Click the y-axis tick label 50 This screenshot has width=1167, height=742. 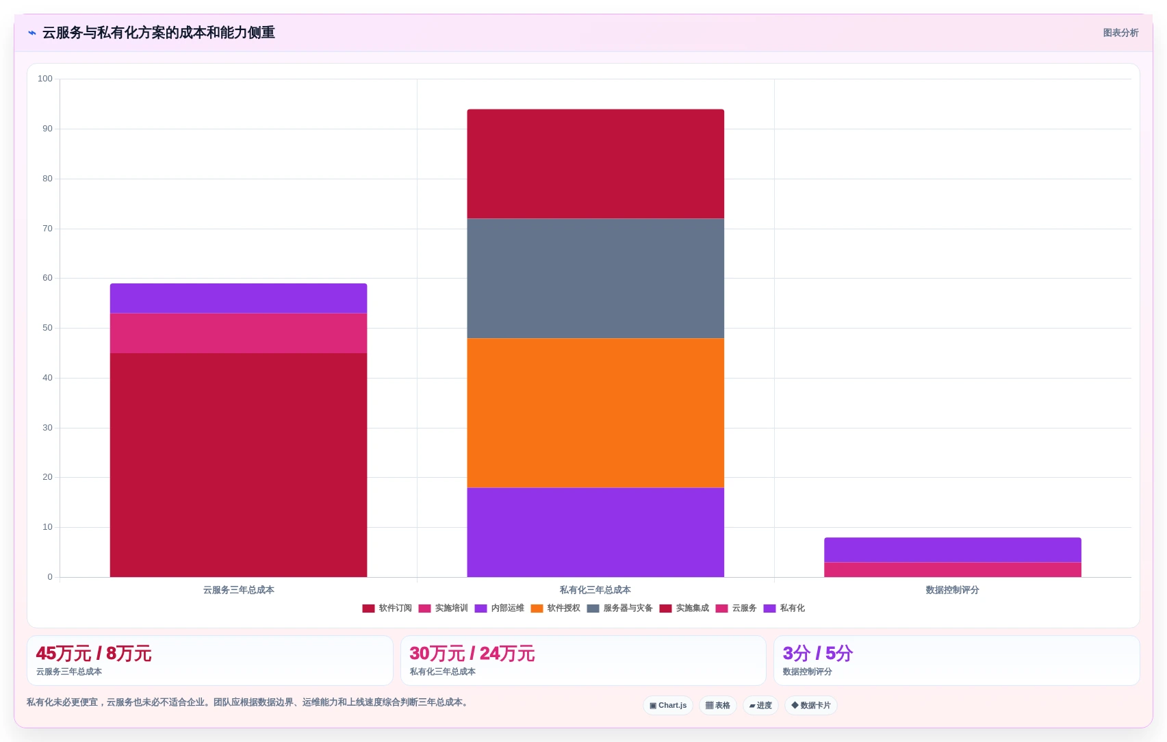[47, 328]
